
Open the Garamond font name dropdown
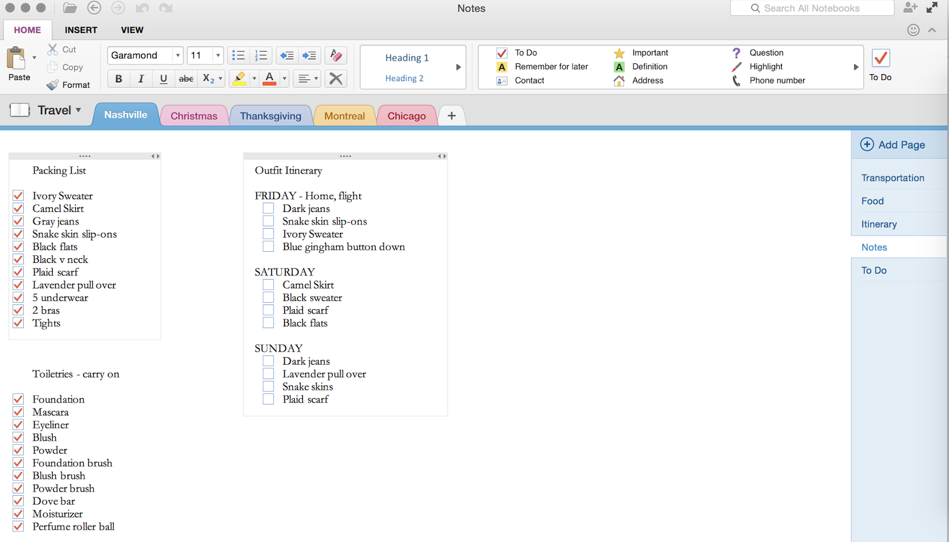(x=177, y=55)
